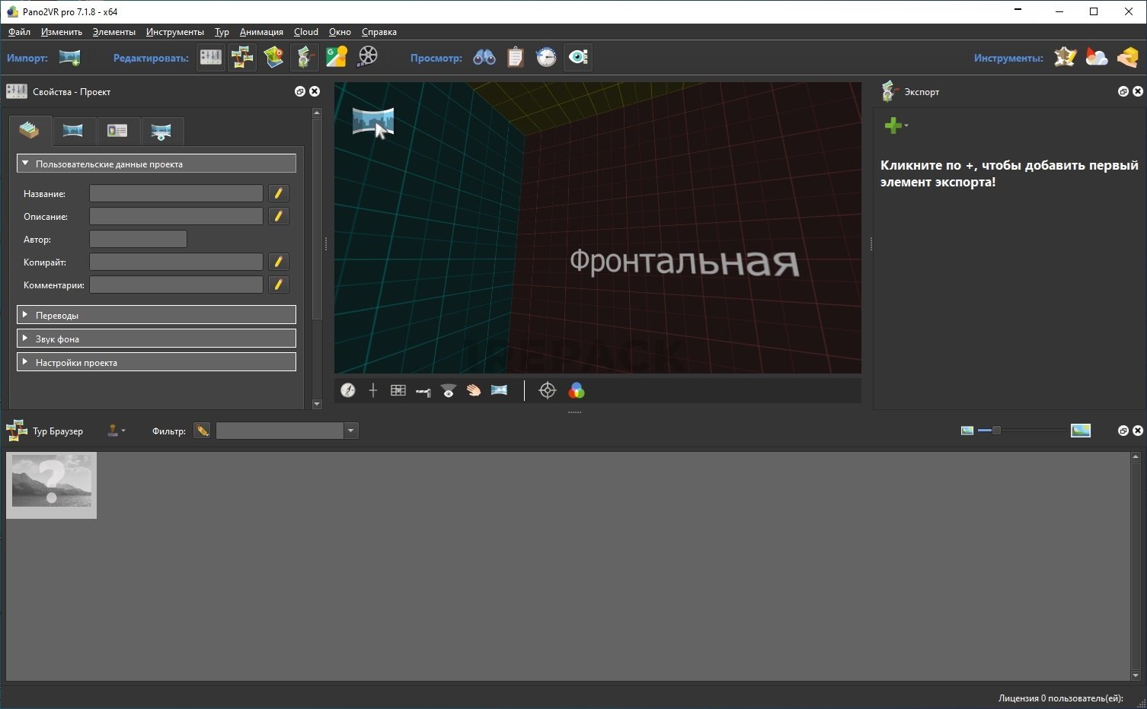The width and height of the screenshot is (1147, 709).
Task: Open the Skin Editor icon
Action: pyautogui.click(x=305, y=57)
